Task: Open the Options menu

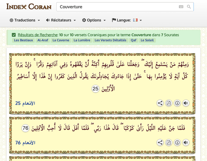Action: coord(94,20)
